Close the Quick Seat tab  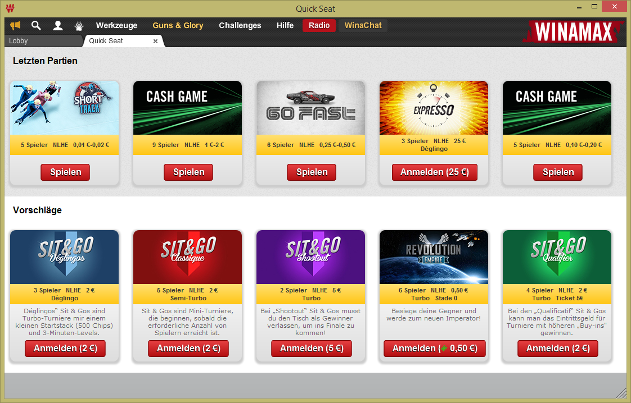point(155,41)
